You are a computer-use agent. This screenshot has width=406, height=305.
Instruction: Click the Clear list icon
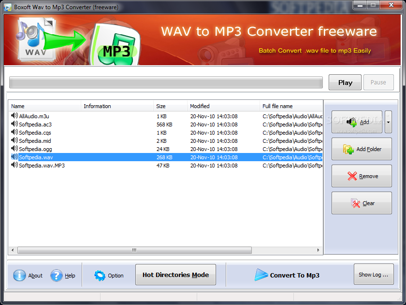click(356, 203)
